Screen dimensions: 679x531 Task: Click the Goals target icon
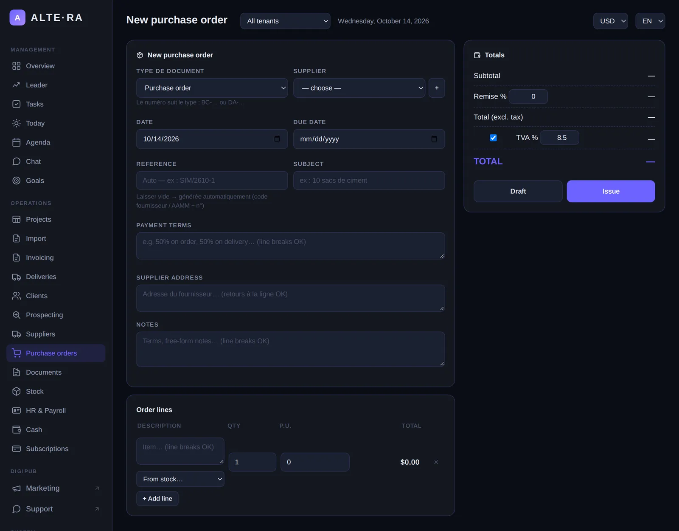coord(16,181)
